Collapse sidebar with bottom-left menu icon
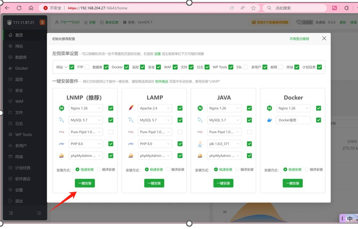This screenshot has width=358, height=229. coord(11,213)
